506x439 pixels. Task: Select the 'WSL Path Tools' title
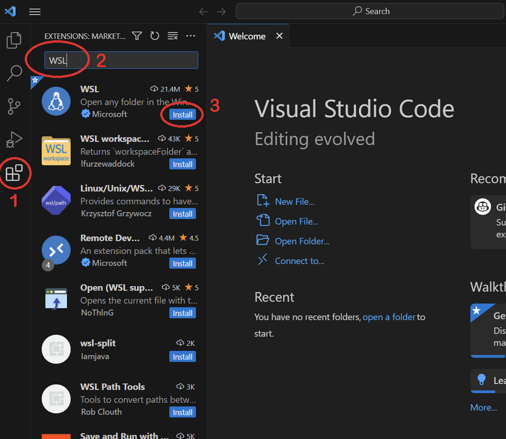tap(113, 387)
